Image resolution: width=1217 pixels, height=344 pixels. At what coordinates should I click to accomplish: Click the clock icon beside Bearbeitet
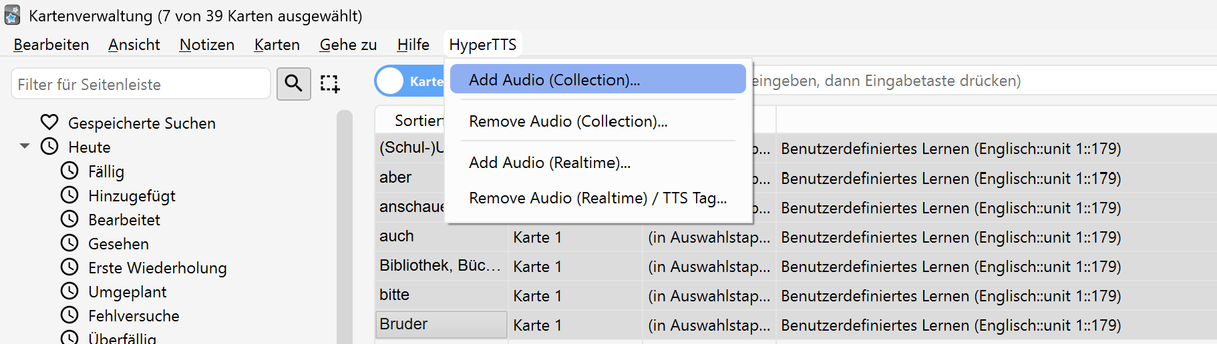69,219
